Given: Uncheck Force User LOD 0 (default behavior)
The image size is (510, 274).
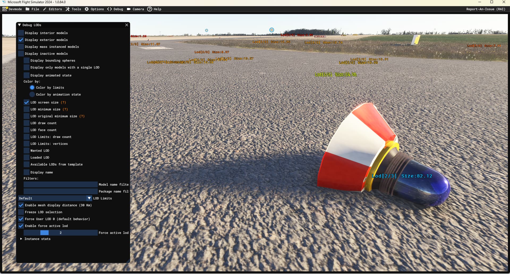Looking at the screenshot, I should pyautogui.click(x=21, y=219).
